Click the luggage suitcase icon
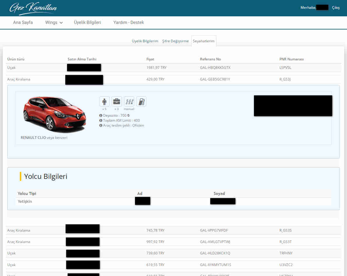Screen dimensions: 347x276 117,101
